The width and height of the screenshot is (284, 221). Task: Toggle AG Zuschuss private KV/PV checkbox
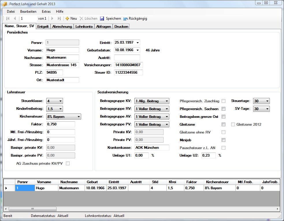click(68, 164)
